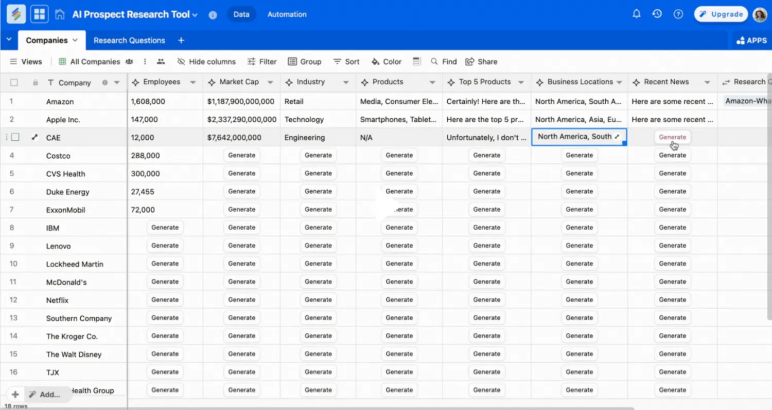Generate Recent News for CAE

point(673,137)
